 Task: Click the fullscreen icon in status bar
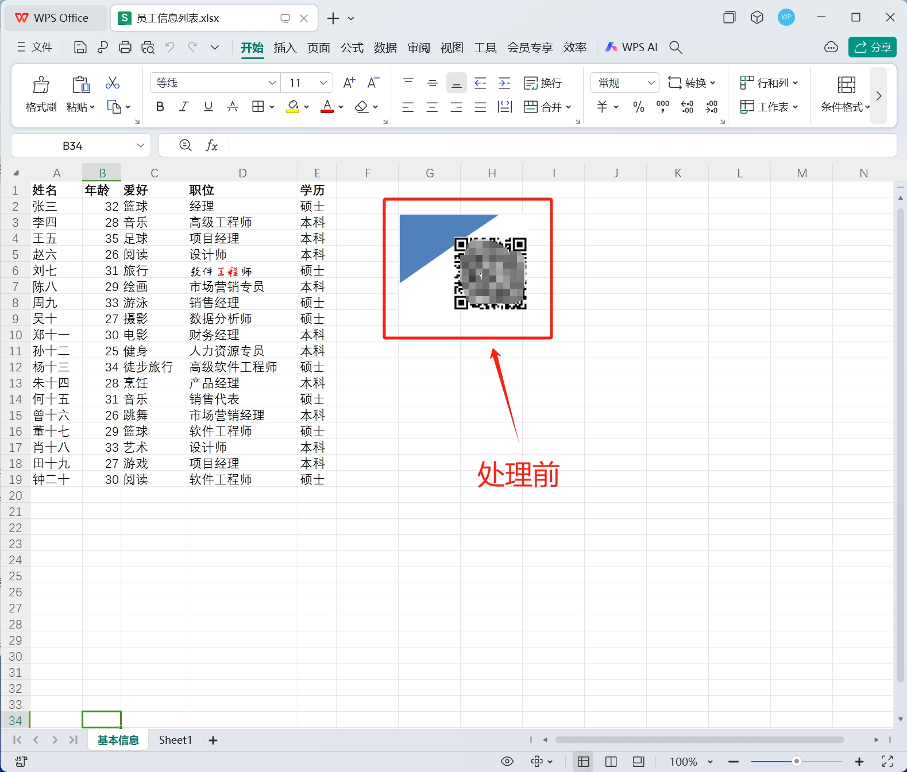tap(887, 762)
